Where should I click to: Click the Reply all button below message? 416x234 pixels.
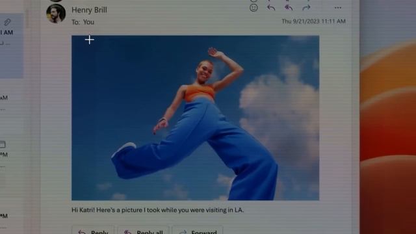point(143,230)
